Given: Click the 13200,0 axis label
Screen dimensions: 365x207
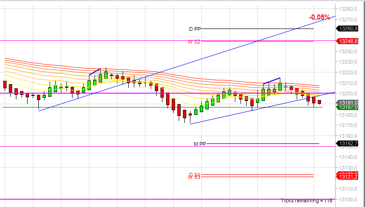Looking at the screenshot, I should [x=348, y=93].
